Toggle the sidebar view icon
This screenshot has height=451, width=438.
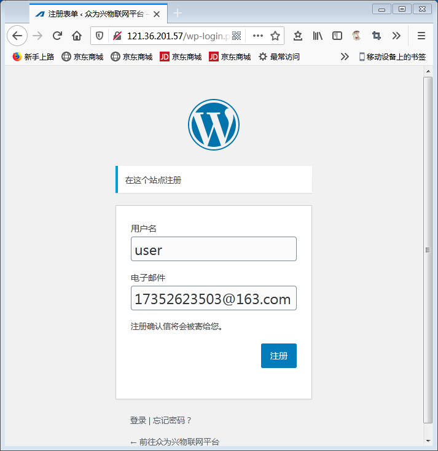(337, 36)
